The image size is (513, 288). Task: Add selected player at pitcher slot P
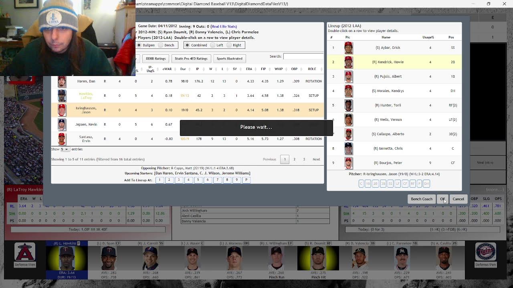pos(246,180)
